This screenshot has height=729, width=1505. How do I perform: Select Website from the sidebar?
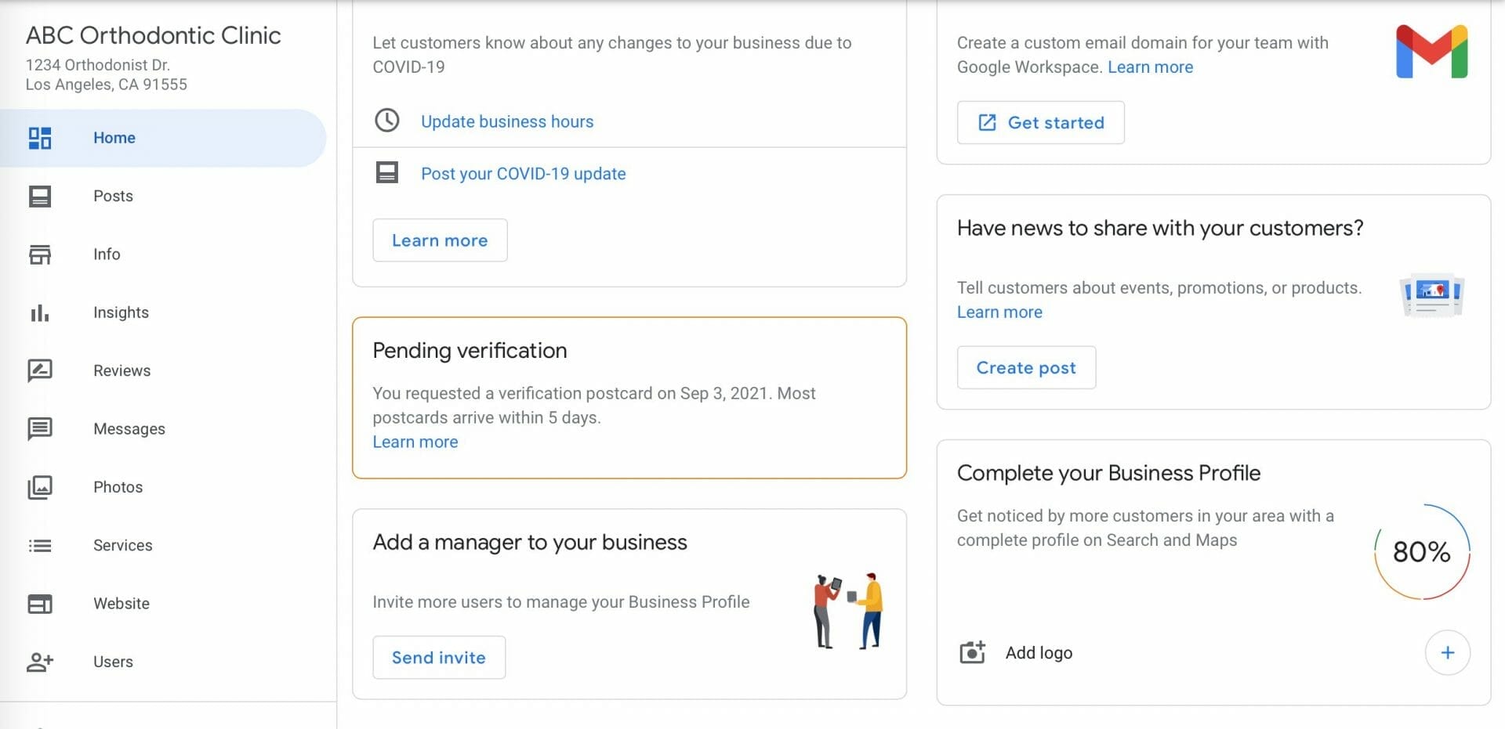click(x=121, y=604)
